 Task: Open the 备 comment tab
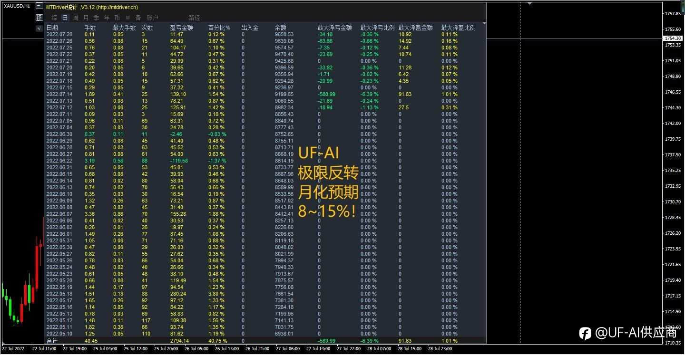click(x=138, y=18)
